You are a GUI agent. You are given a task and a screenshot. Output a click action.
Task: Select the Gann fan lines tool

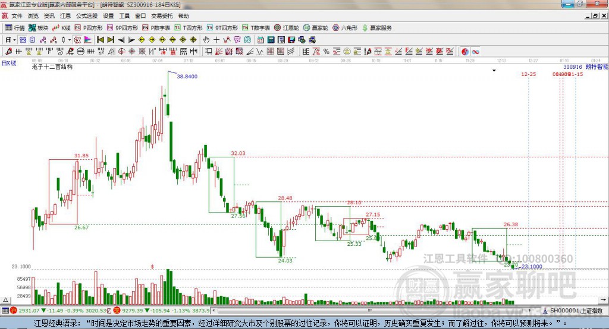coord(219,51)
